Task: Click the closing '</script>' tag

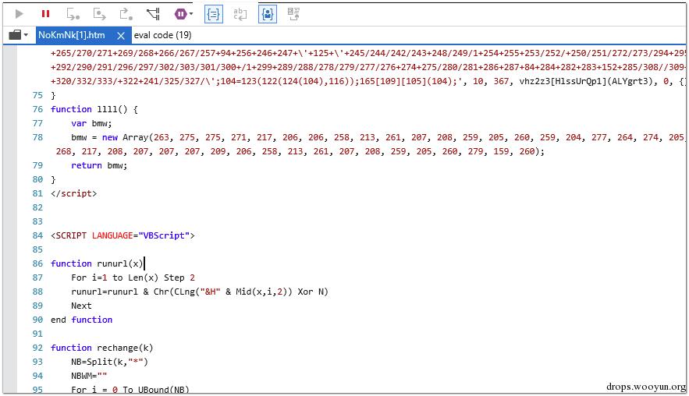Action: coord(74,193)
